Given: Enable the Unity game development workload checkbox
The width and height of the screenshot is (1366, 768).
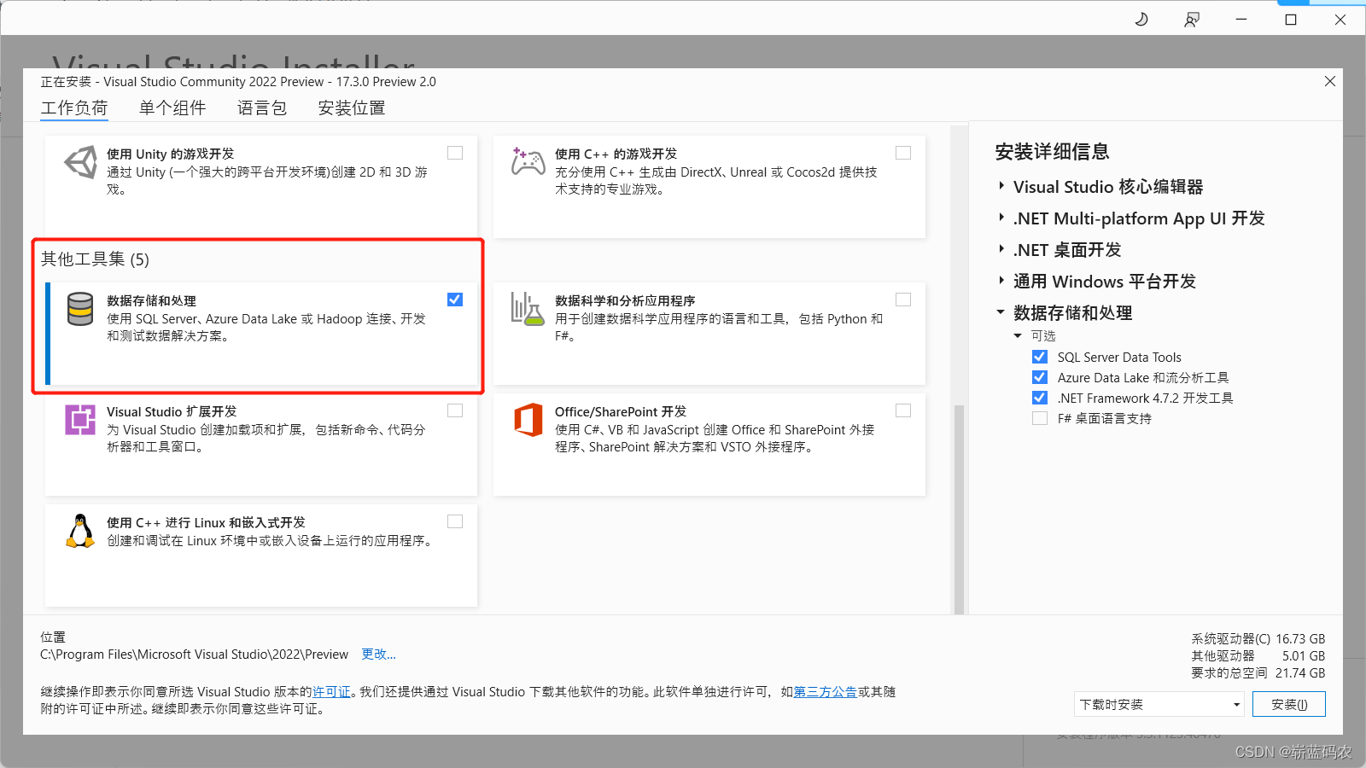Looking at the screenshot, I should click(455, 153).
